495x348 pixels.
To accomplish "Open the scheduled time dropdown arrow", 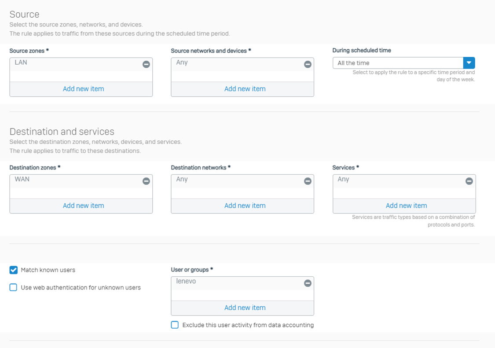I will coord(469,63).
